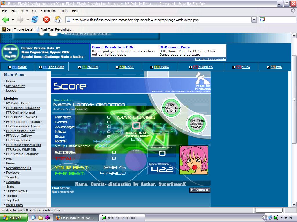Open the R2 Public Beta 1 module link

click(18, 103)
